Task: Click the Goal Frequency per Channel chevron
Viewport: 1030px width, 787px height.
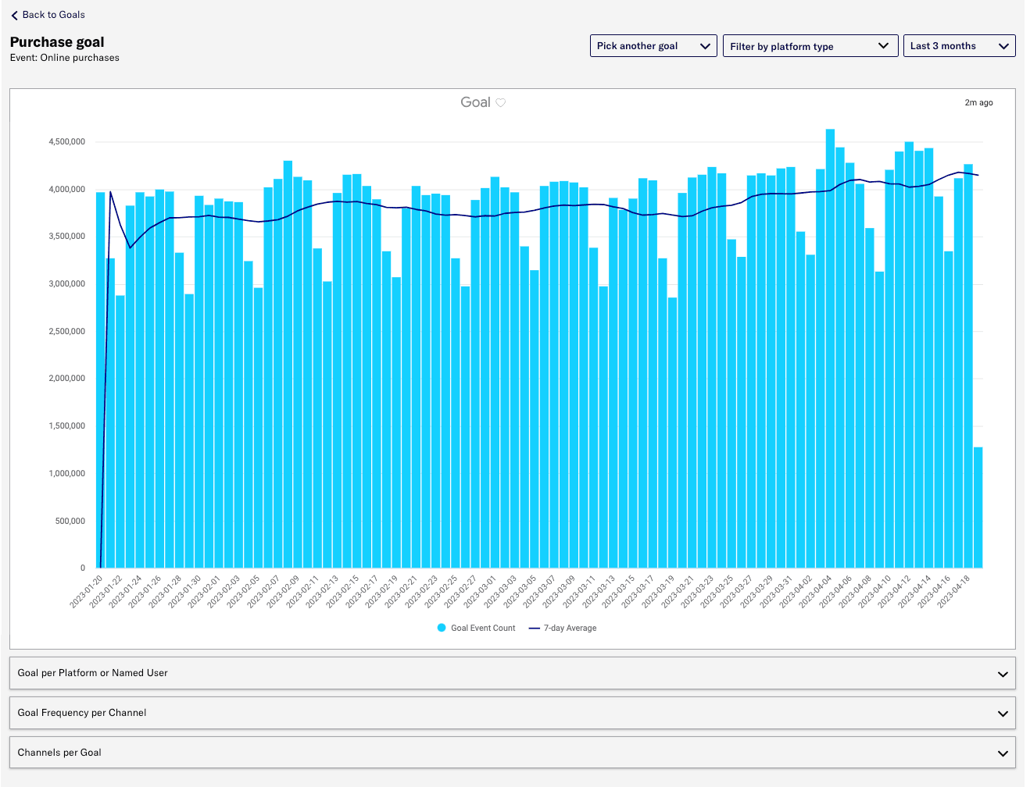Action: [1003, 714]
